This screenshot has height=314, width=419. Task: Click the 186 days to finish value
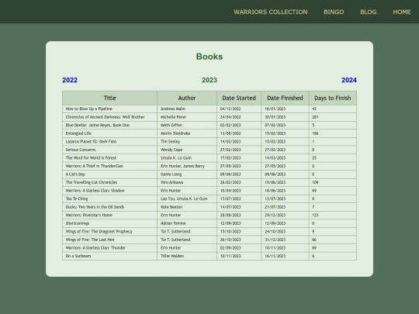coord(315,133)
